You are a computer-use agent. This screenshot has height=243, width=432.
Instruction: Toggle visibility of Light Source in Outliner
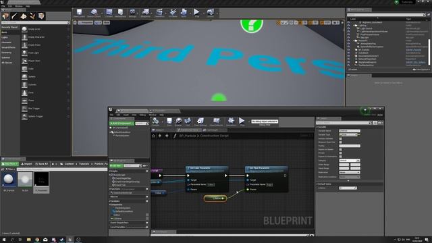pyautogui.click(x=348, y=28)
